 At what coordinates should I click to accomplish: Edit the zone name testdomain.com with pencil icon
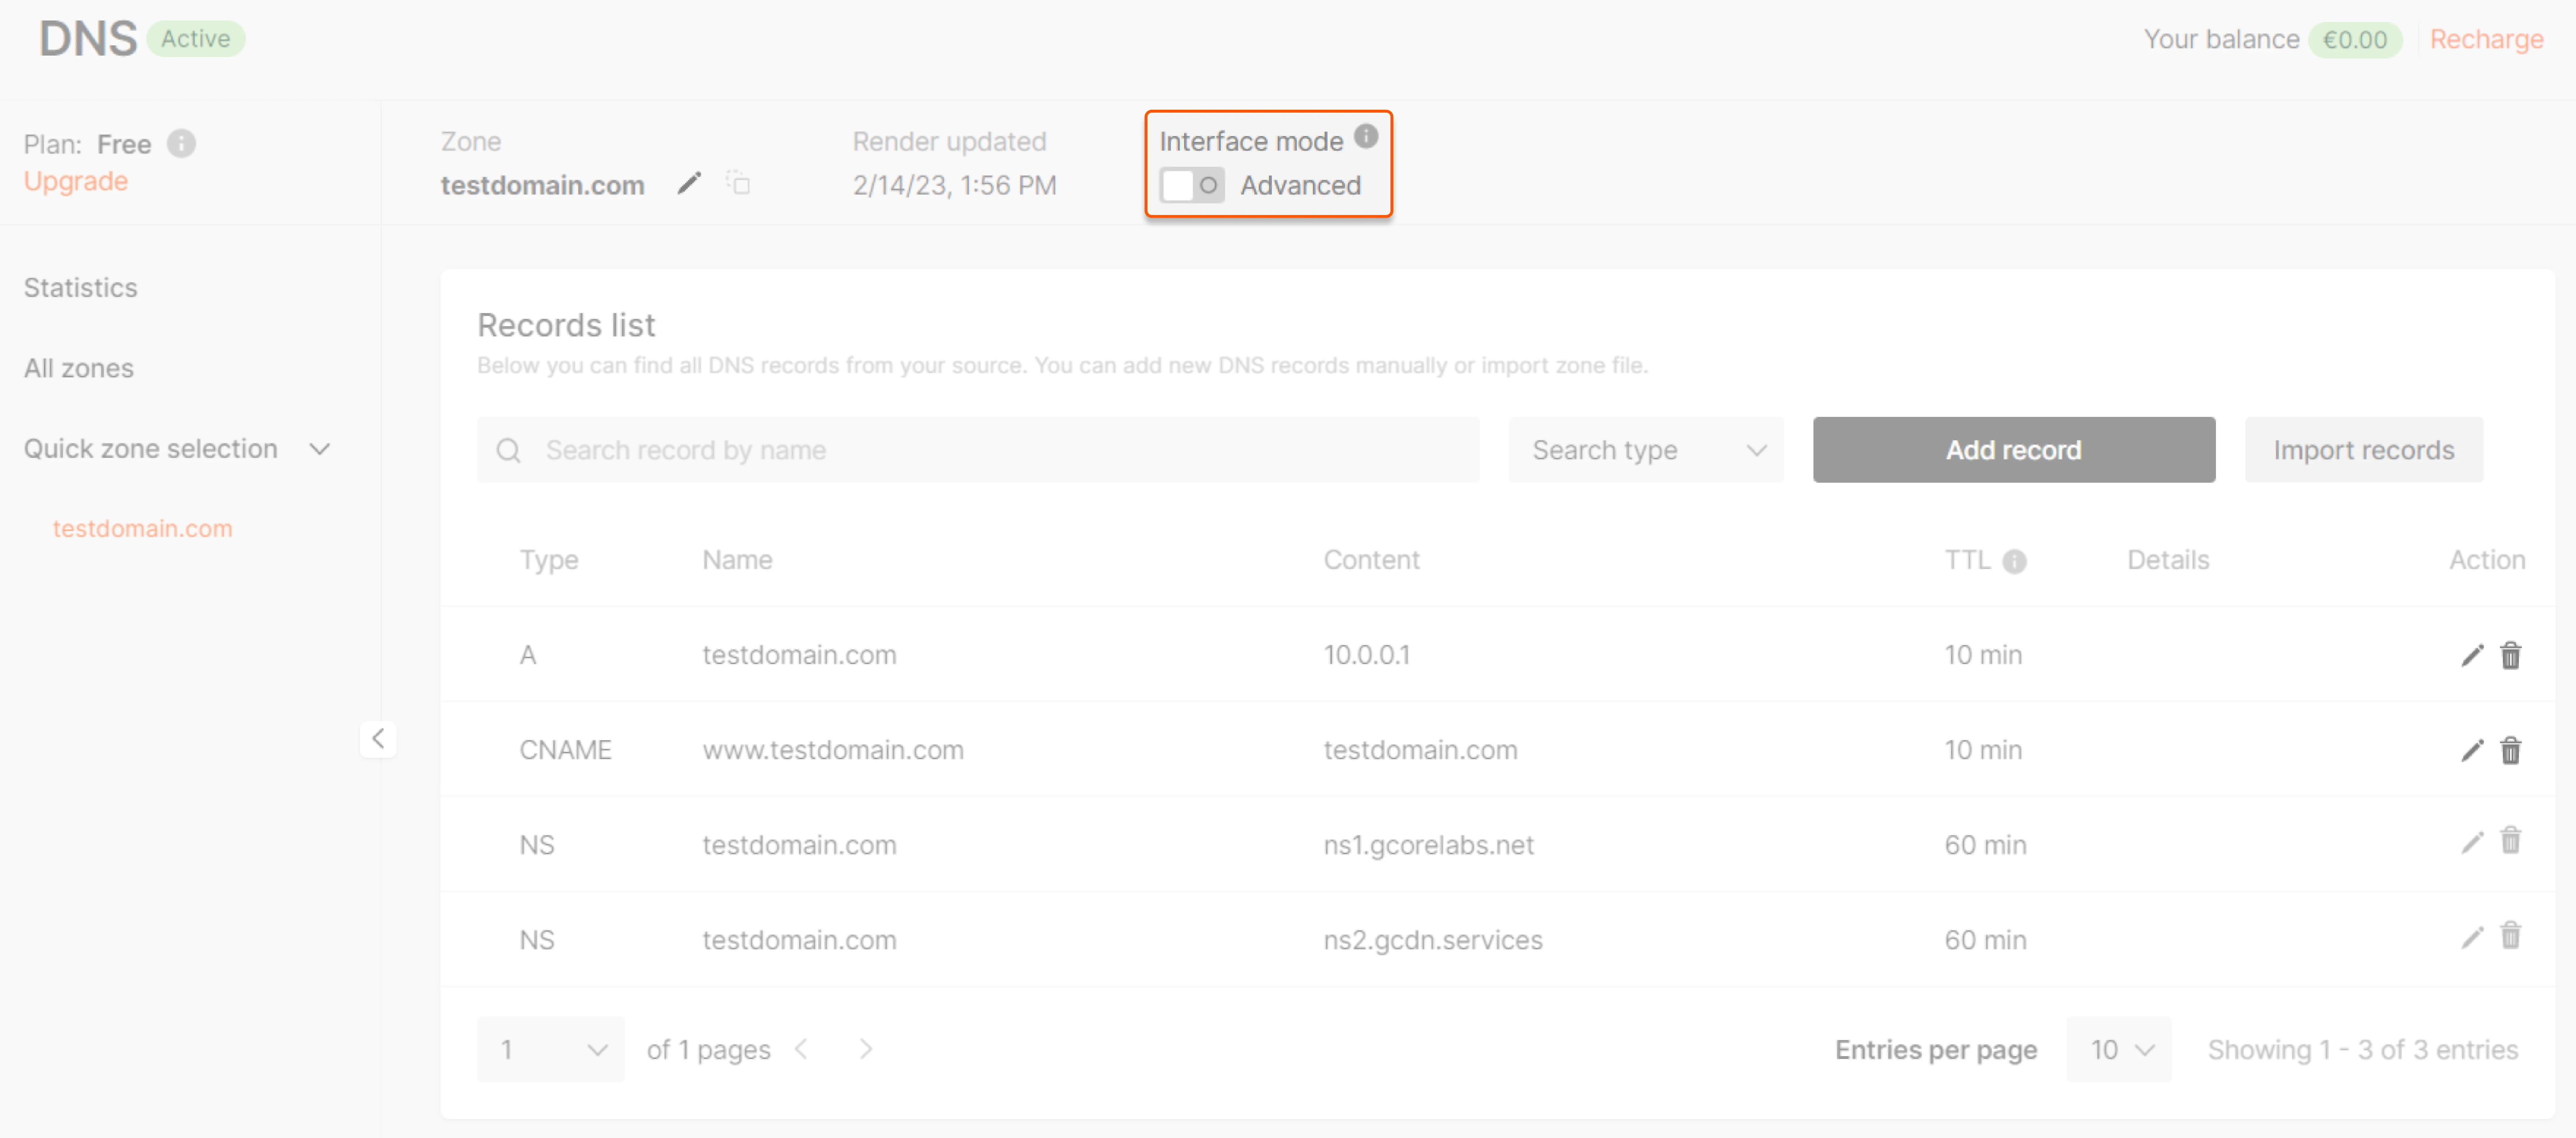689,184
